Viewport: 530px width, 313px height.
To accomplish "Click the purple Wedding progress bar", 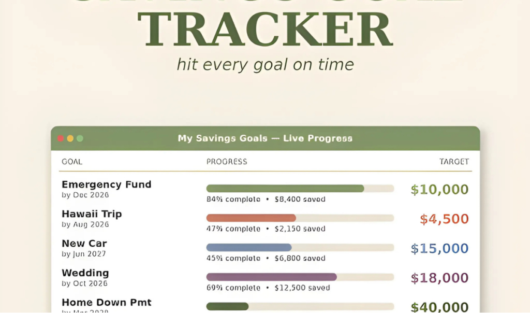I will tap(300, 277).
